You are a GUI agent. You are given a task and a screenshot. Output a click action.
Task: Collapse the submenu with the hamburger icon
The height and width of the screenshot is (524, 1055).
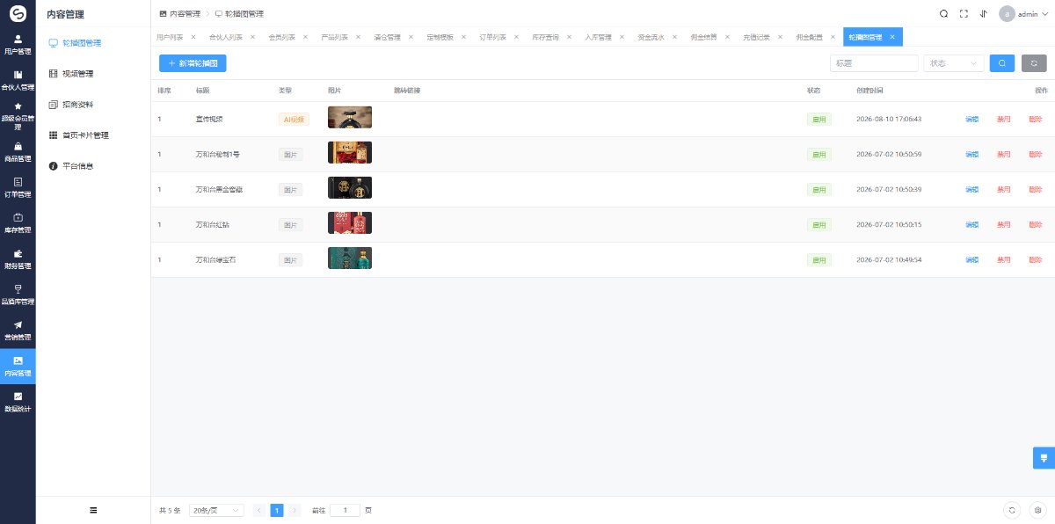(93, 510)
